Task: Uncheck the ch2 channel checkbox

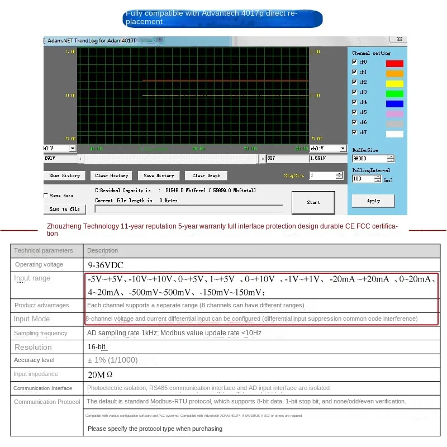Action: pos(354,82)
